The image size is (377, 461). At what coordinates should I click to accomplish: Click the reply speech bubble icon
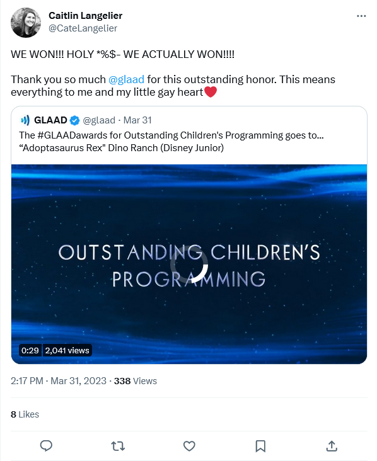46,446
